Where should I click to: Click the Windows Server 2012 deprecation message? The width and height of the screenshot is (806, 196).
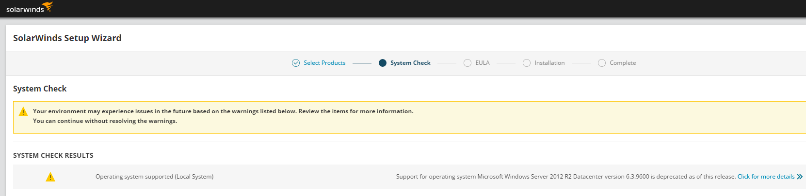(x=565, y=177)
